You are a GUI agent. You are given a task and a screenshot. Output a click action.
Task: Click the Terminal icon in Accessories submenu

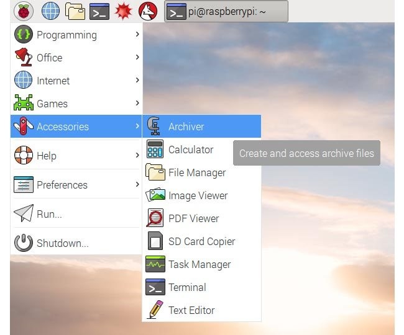point(155,287)
